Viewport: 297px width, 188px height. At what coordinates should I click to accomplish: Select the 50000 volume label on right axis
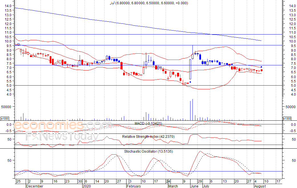tap(290, 107)
